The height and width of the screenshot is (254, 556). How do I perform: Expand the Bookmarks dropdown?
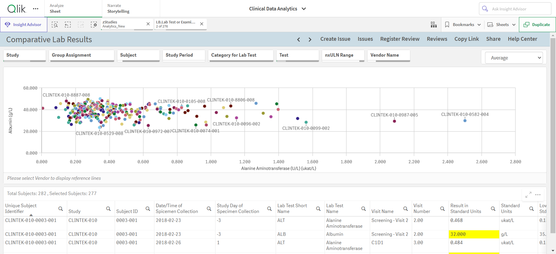tap(463, 25)
